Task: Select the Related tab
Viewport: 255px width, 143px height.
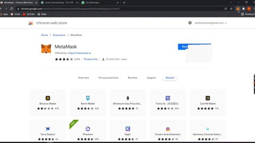Action: (170, 78)
